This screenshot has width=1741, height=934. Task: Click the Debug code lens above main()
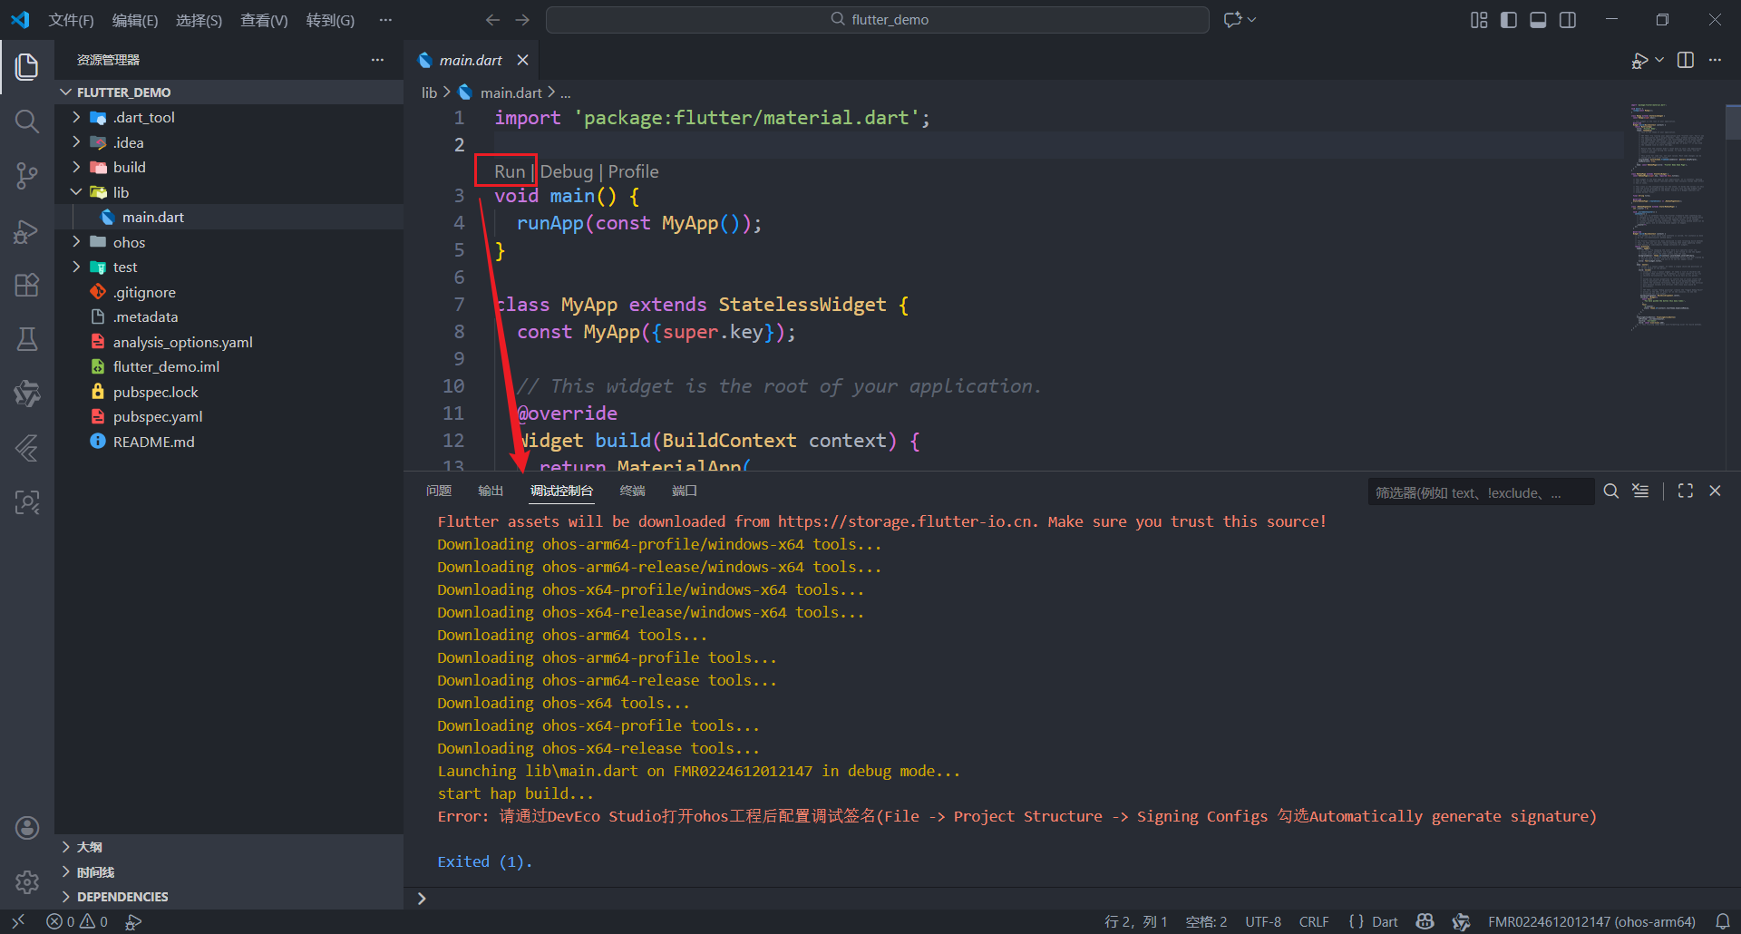click(x=567, y=171)
